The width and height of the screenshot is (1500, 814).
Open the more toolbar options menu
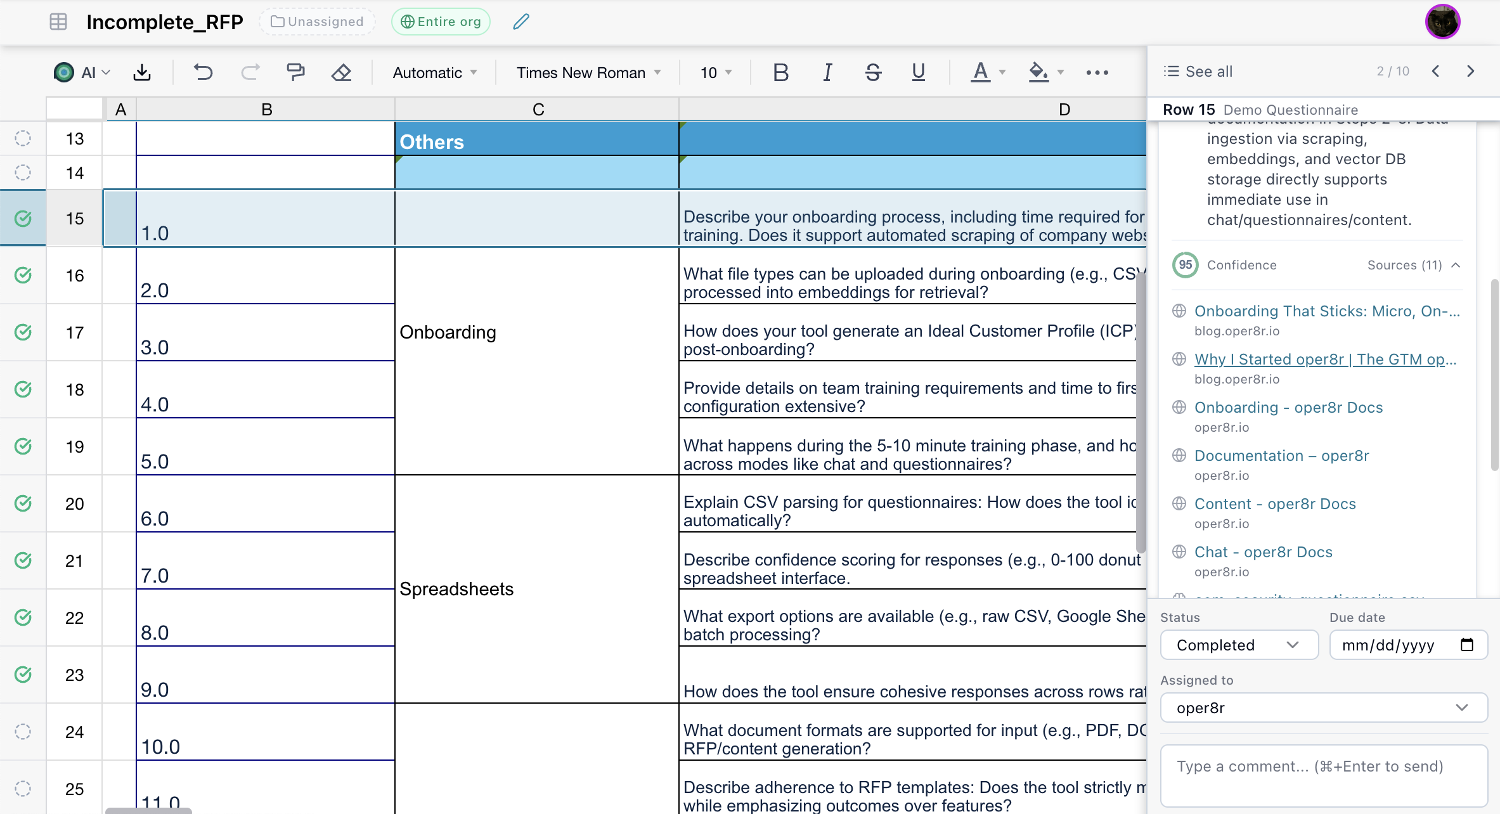(x=1097, y=72)
